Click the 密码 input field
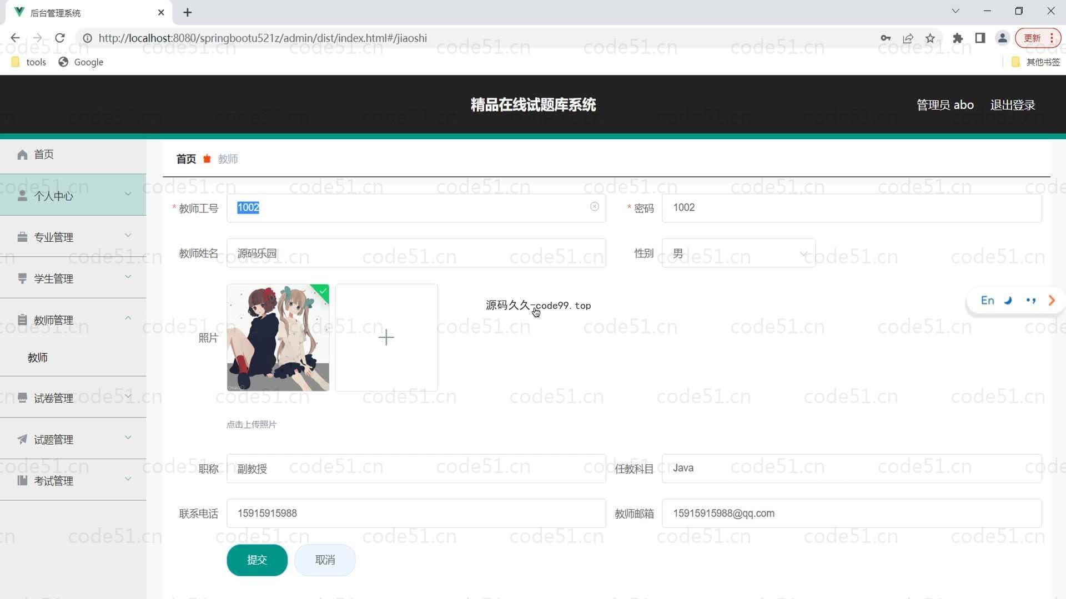Image resolution: width=1066 pixels, height=599 pixels. pyautogui.click(x=851, y=208)
